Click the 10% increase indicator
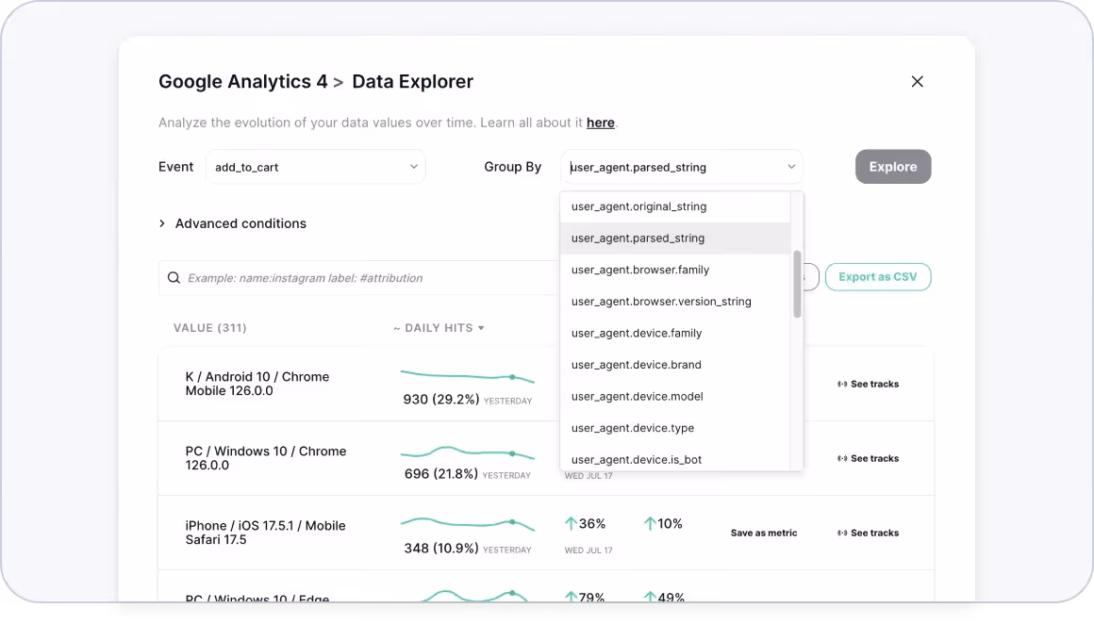 tap(663, 524)
